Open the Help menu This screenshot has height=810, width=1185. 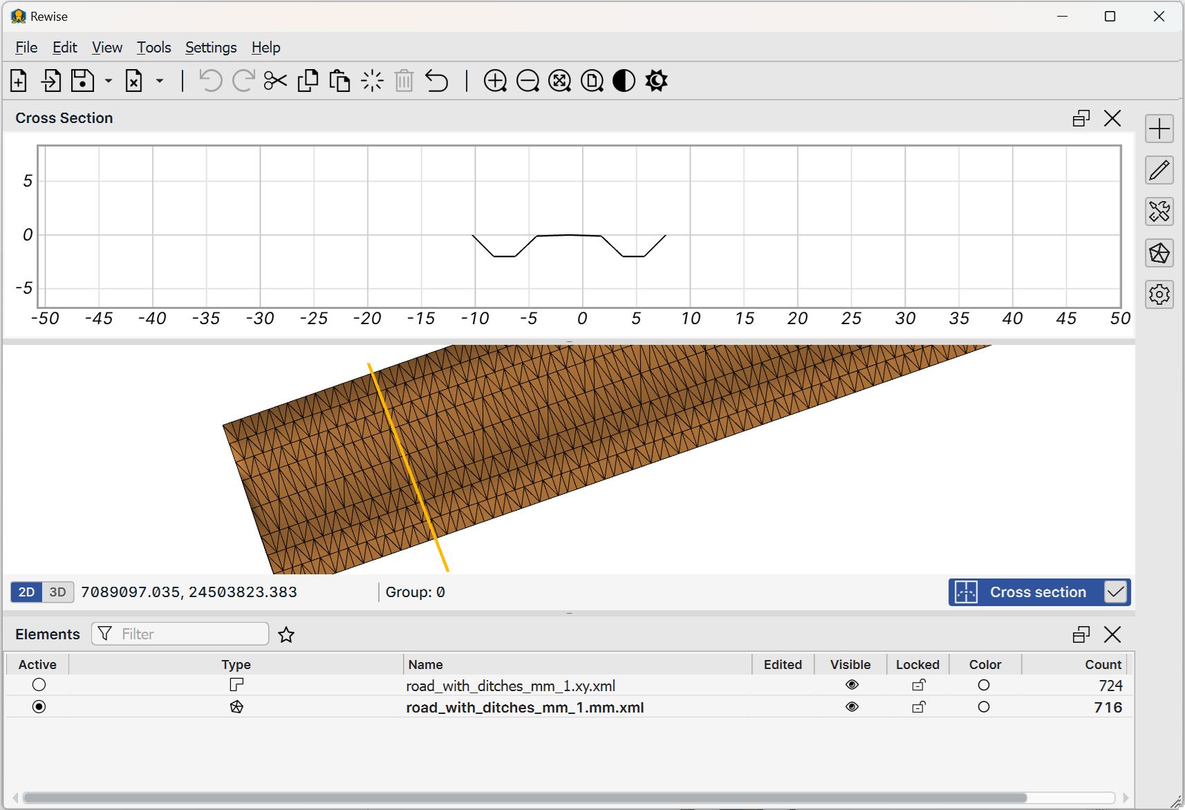pyautogui.click(x=265, y=48)
